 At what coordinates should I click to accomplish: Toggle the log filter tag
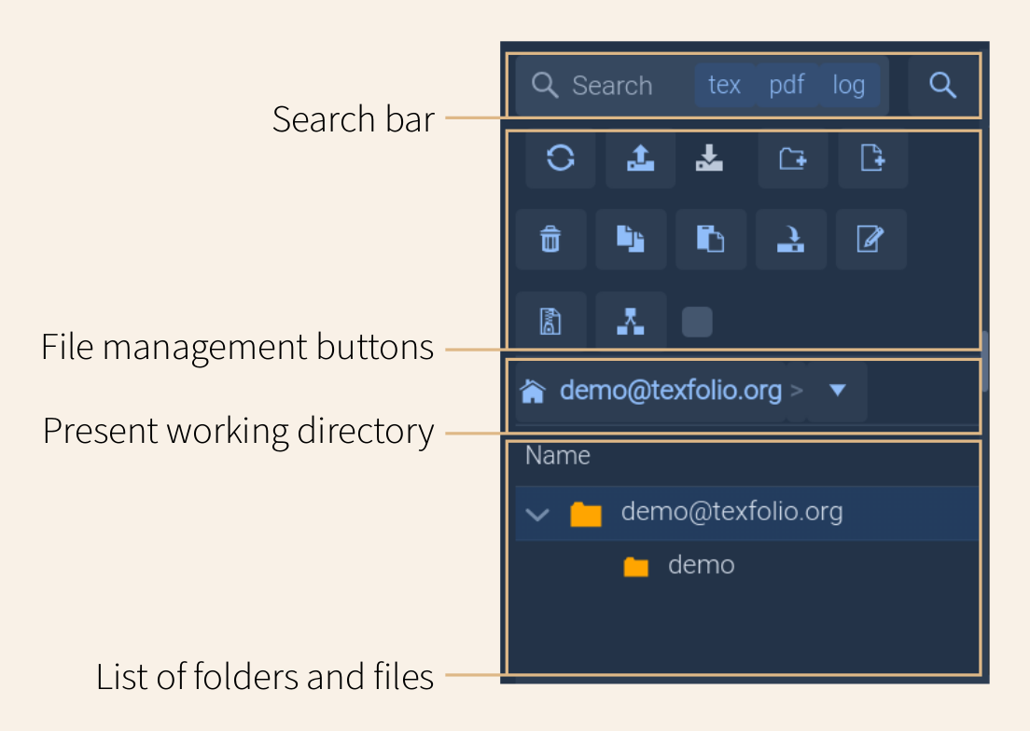click(x=849, y=85)
